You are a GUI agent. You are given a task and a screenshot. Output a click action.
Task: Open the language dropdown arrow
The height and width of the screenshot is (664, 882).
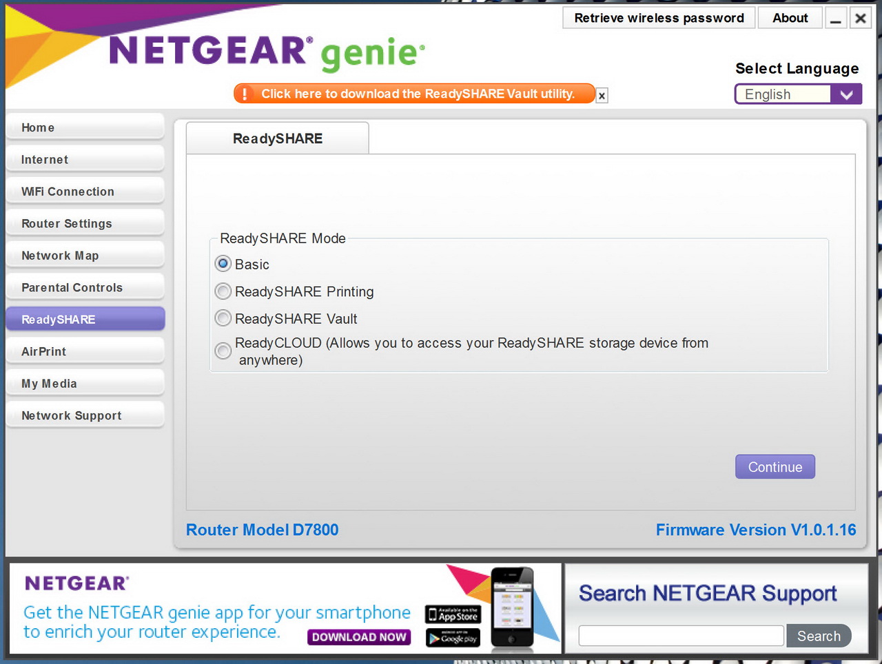(x=846, y=94)
